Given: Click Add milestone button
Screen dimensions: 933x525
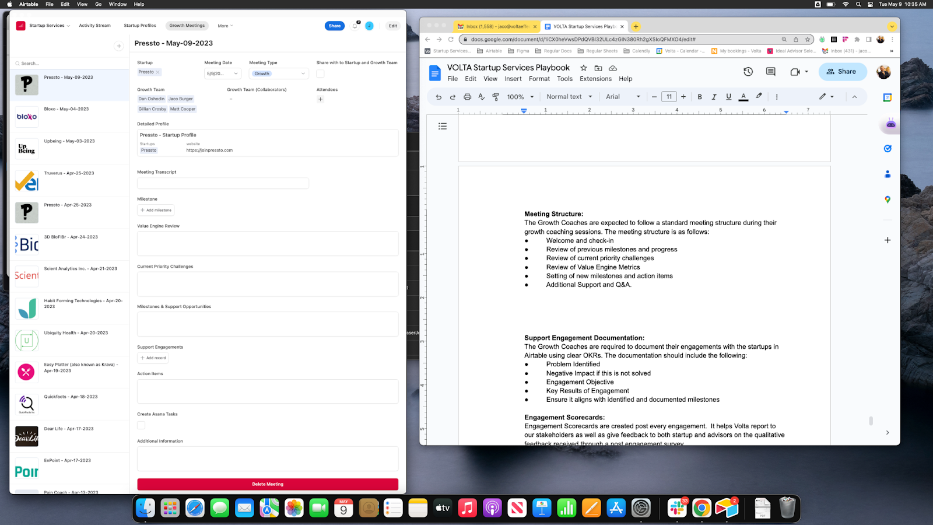Looking at the screenshot, I should (x=156, y=210).
